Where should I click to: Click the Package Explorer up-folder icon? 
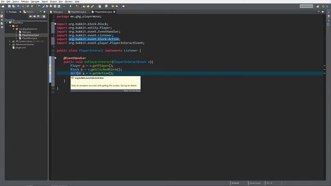point(38,16)
